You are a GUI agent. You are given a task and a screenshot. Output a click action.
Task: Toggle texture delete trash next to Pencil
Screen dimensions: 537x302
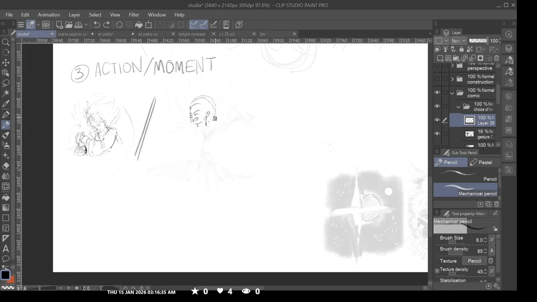tap(490, 261)
